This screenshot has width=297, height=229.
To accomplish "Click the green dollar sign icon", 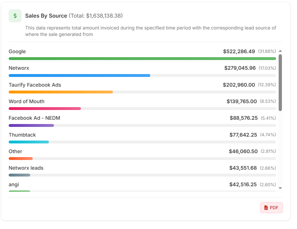I will pyautogui.click(x=15, y=16).
